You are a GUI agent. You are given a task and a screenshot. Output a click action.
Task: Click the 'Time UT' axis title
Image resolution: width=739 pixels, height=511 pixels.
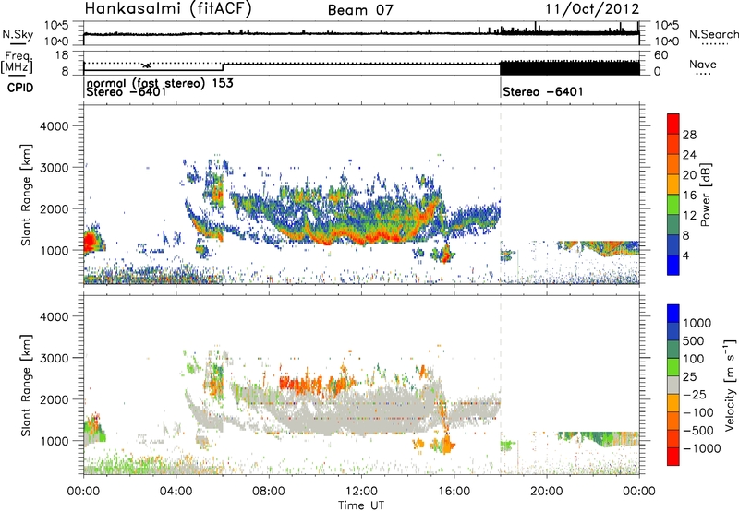[361, 505]
